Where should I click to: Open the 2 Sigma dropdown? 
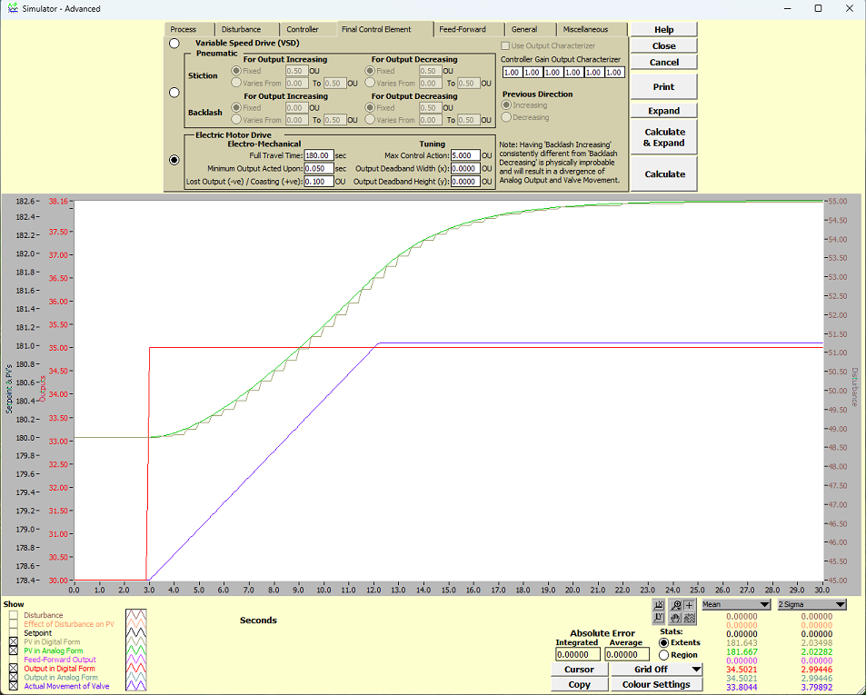[x=813, y=604]
